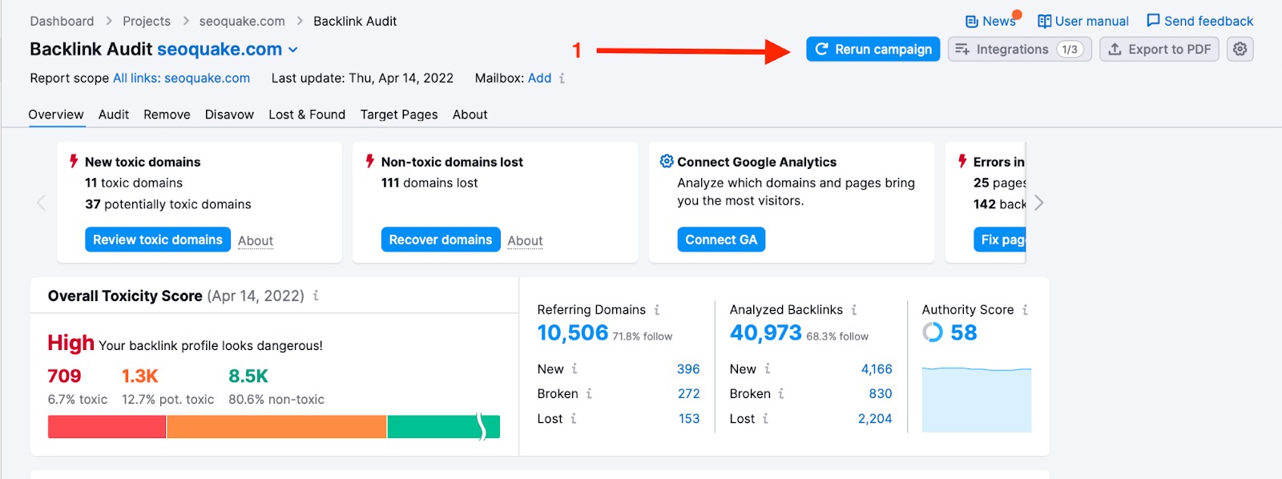Open the About tab

[x=470, y=115]
